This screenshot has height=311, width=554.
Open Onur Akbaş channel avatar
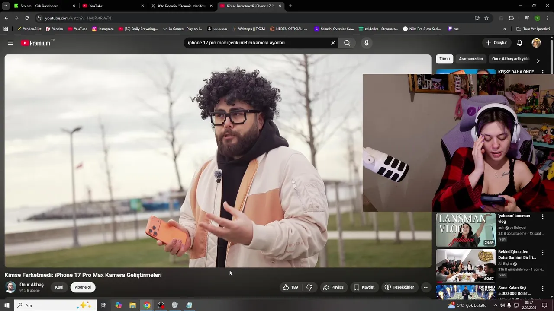pos(10,287)
